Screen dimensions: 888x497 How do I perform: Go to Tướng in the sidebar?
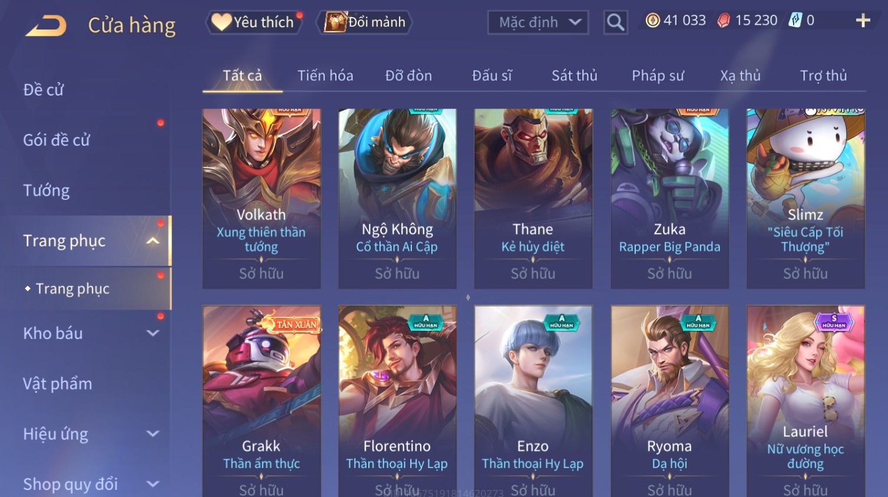click(x=47, y=190)
